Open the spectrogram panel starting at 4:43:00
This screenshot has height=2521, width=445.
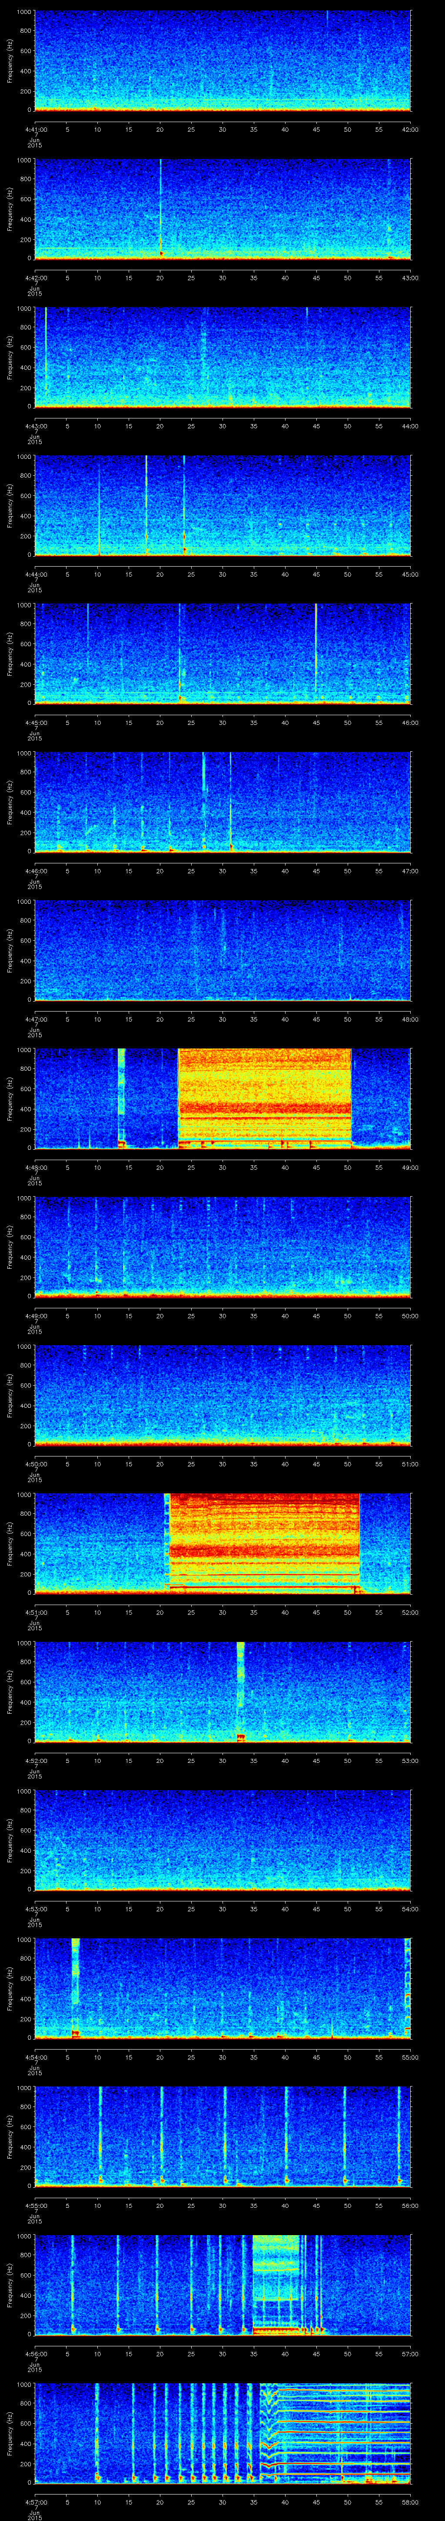(222, 358)
